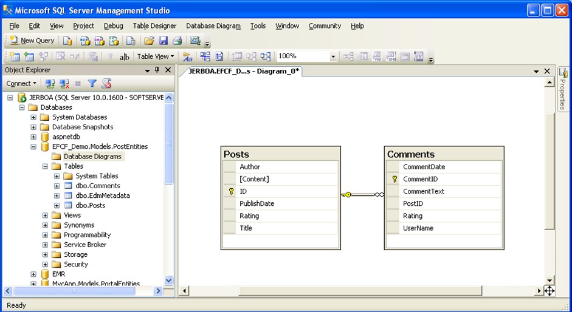The width and height of the screenshot is (572, 312).
Task: Click the Posts-Comments relationship line
Action: pos(363,195)
